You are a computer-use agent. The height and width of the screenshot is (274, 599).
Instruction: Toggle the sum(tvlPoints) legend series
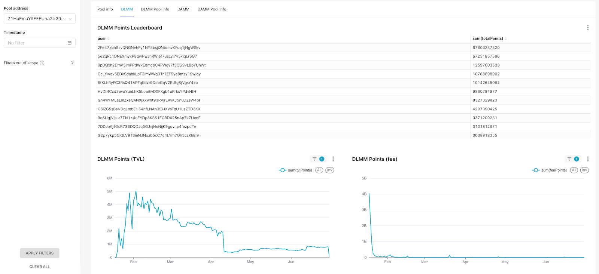point(296,170)
